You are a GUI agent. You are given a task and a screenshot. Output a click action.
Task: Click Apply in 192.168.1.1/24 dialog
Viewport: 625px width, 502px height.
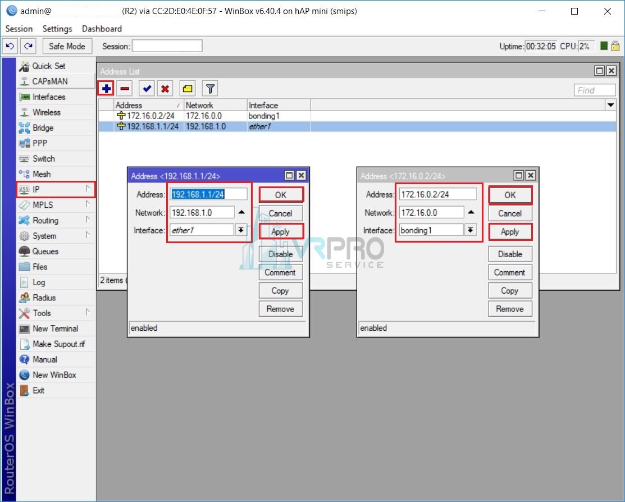tap(281, 232)
